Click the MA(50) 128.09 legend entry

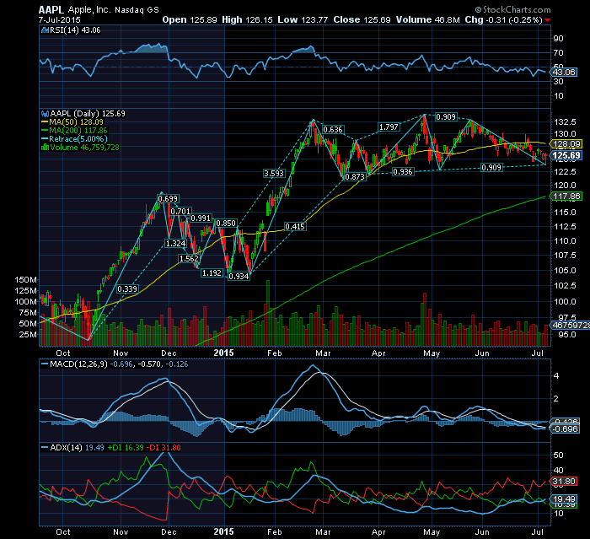pos(72,122)
